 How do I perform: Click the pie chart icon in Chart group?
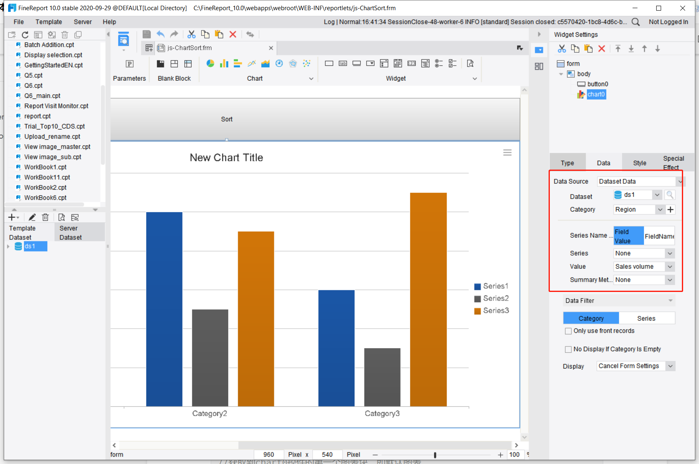(x=210, y=63)
